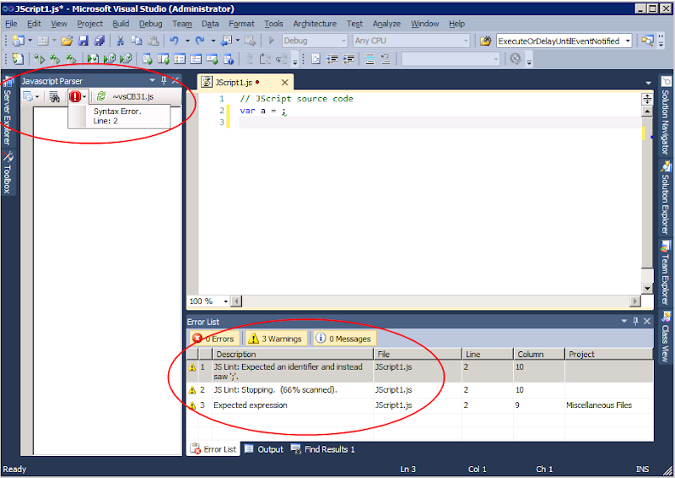This screenshot has width=675, height=478.
Task: Pin the Javascript Parser panel with pushpin
Action: coord(164,81)
